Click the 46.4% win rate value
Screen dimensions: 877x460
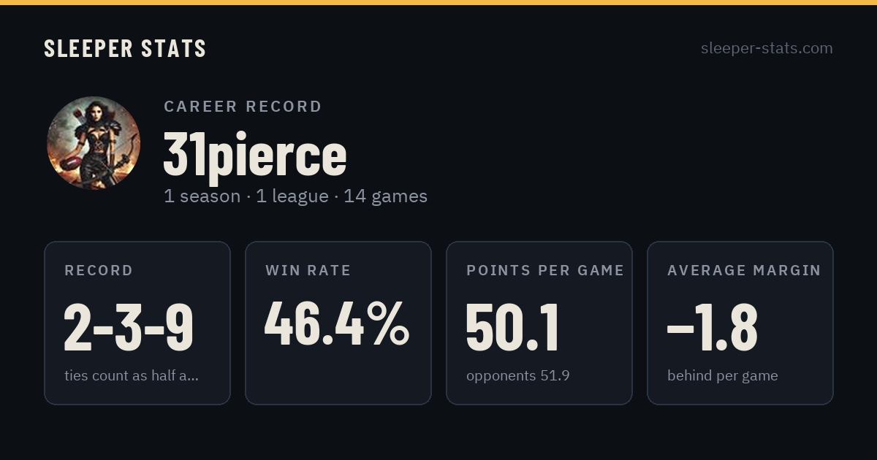click(337, 323)
